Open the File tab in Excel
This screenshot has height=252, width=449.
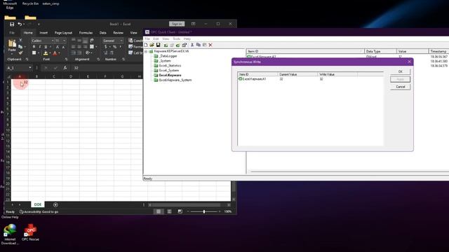[12, 33]
